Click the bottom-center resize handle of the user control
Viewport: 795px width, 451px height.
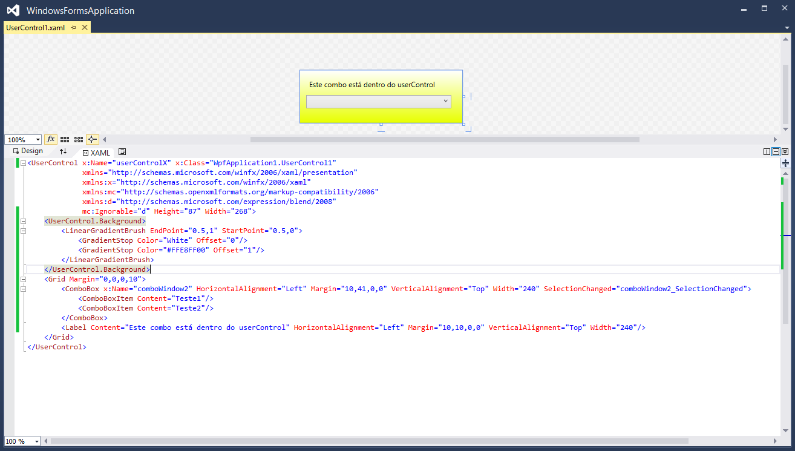click(x=381, y=124)
